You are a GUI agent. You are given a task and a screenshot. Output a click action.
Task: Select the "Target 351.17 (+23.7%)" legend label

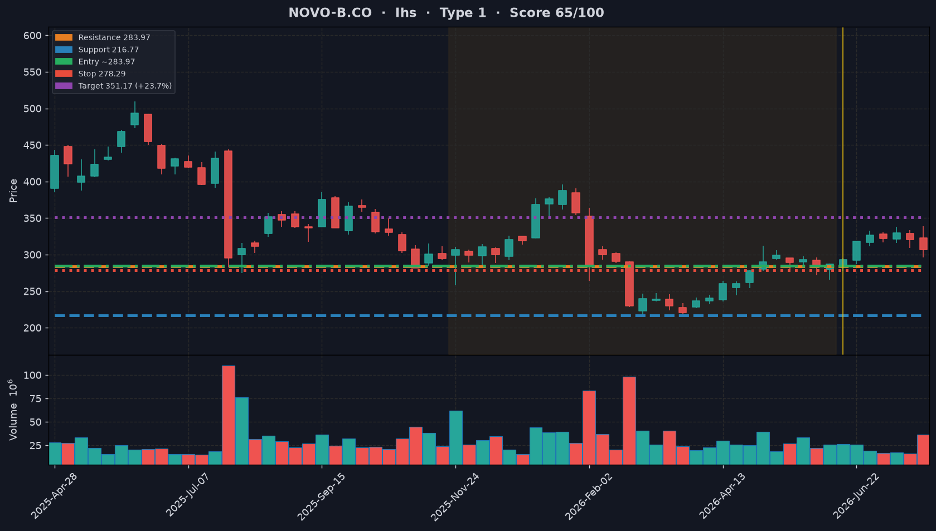pyautogui.click(x=125, y=86)
